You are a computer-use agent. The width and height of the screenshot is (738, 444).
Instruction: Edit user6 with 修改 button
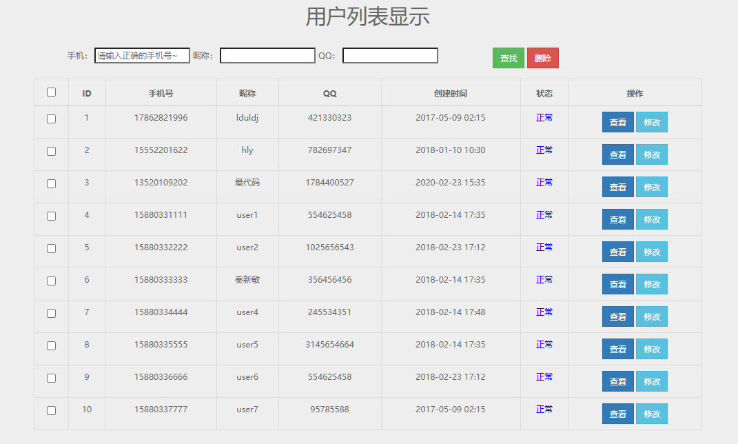(x=652, y=381)
